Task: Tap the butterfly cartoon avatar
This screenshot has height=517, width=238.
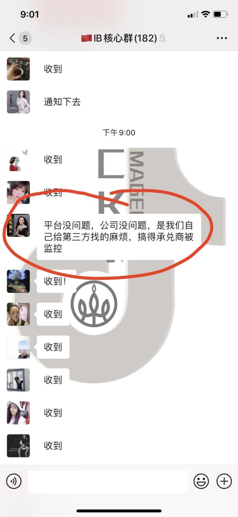Action: [x=18, y=160]
